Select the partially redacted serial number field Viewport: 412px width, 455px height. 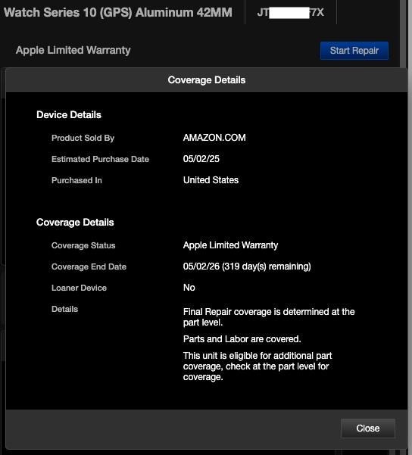(291, 12)
